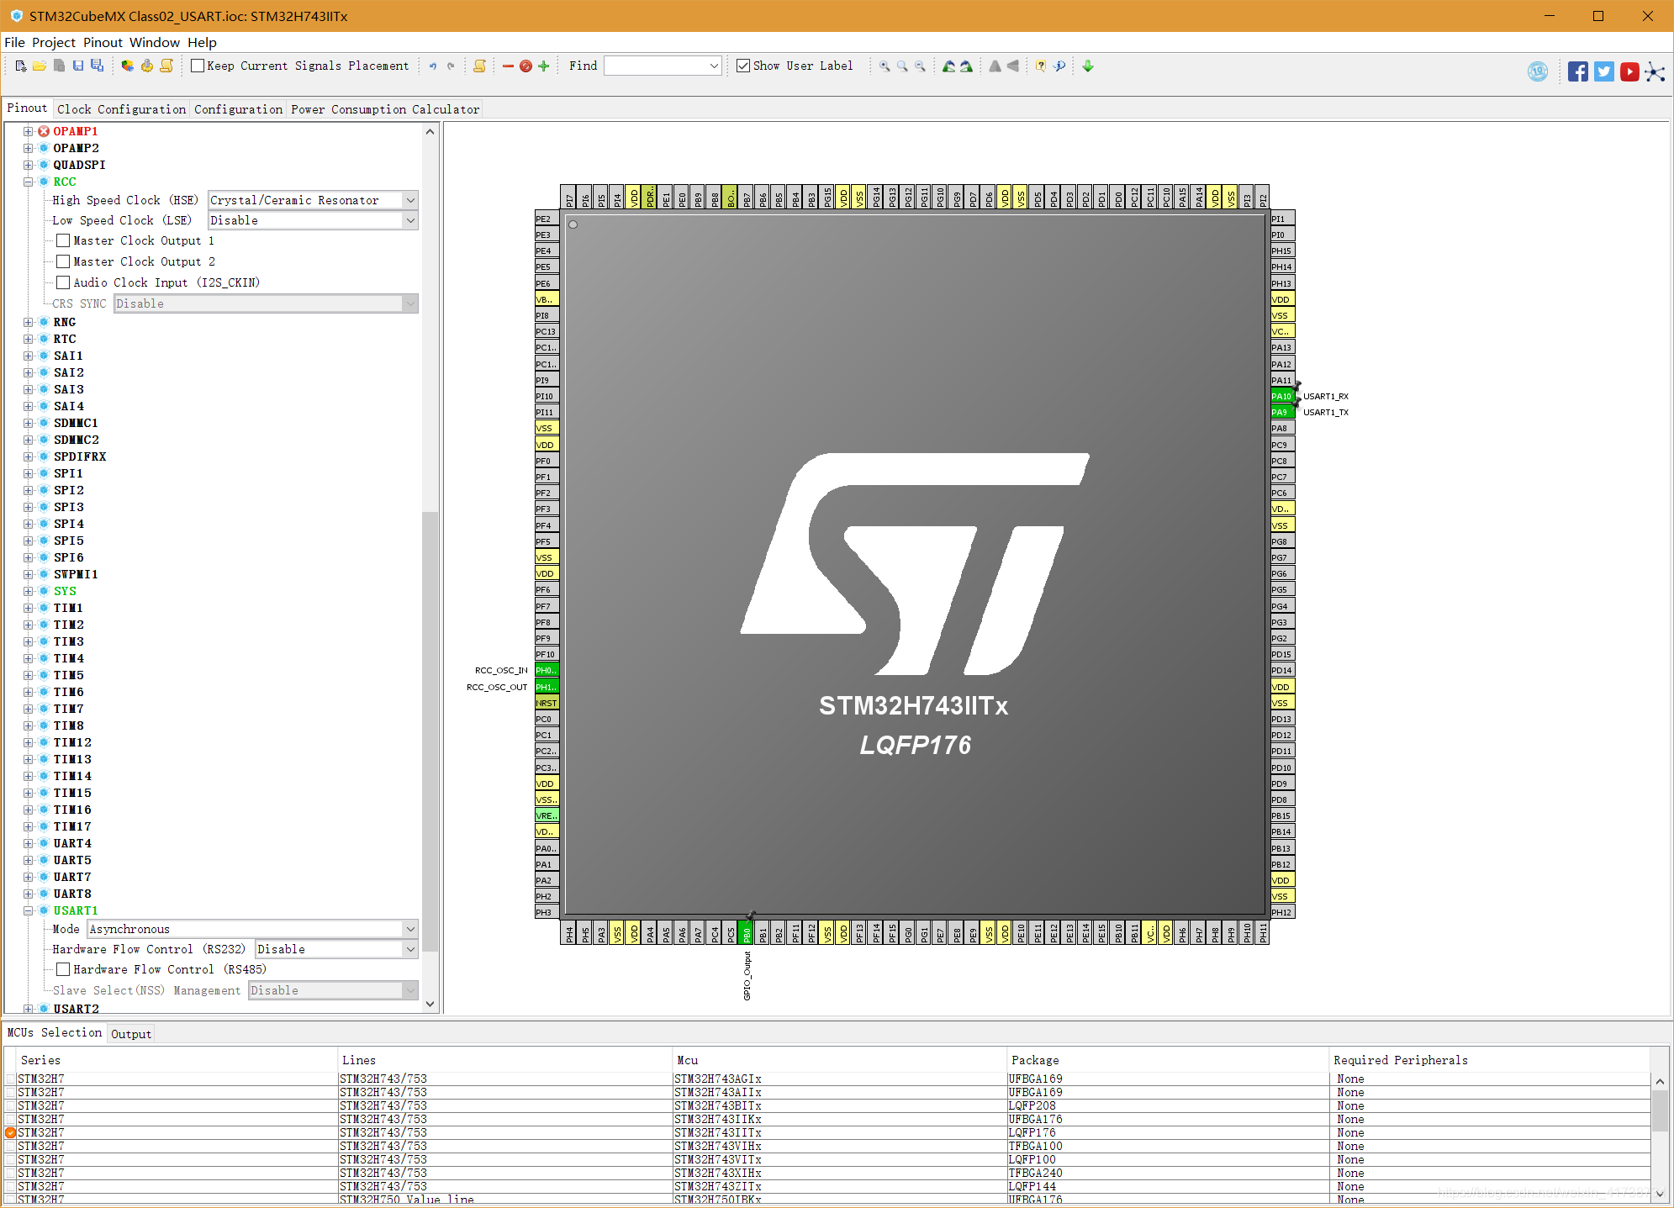Image resolution: width=1674 pixels, height=1208 pixels.
Task: Open the Pinout menu
Action: point(103,42)
